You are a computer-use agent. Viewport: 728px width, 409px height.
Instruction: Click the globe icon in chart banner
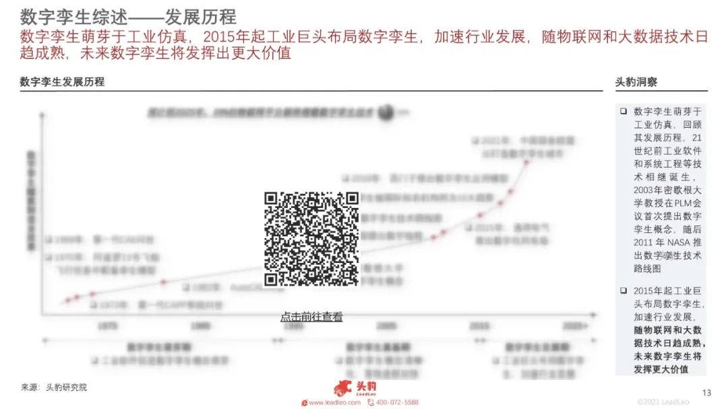pos(386,112)
